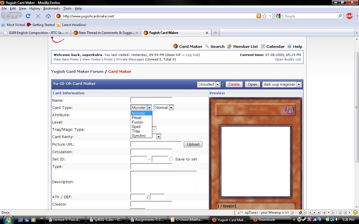Go to the Firefox home page icon
Image resolution: width=359 pixels, height=224 pixels.
48,16
